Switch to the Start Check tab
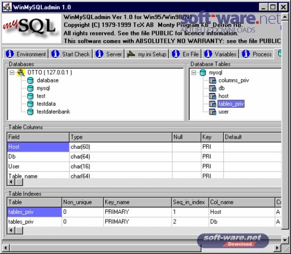 point(71,54)
